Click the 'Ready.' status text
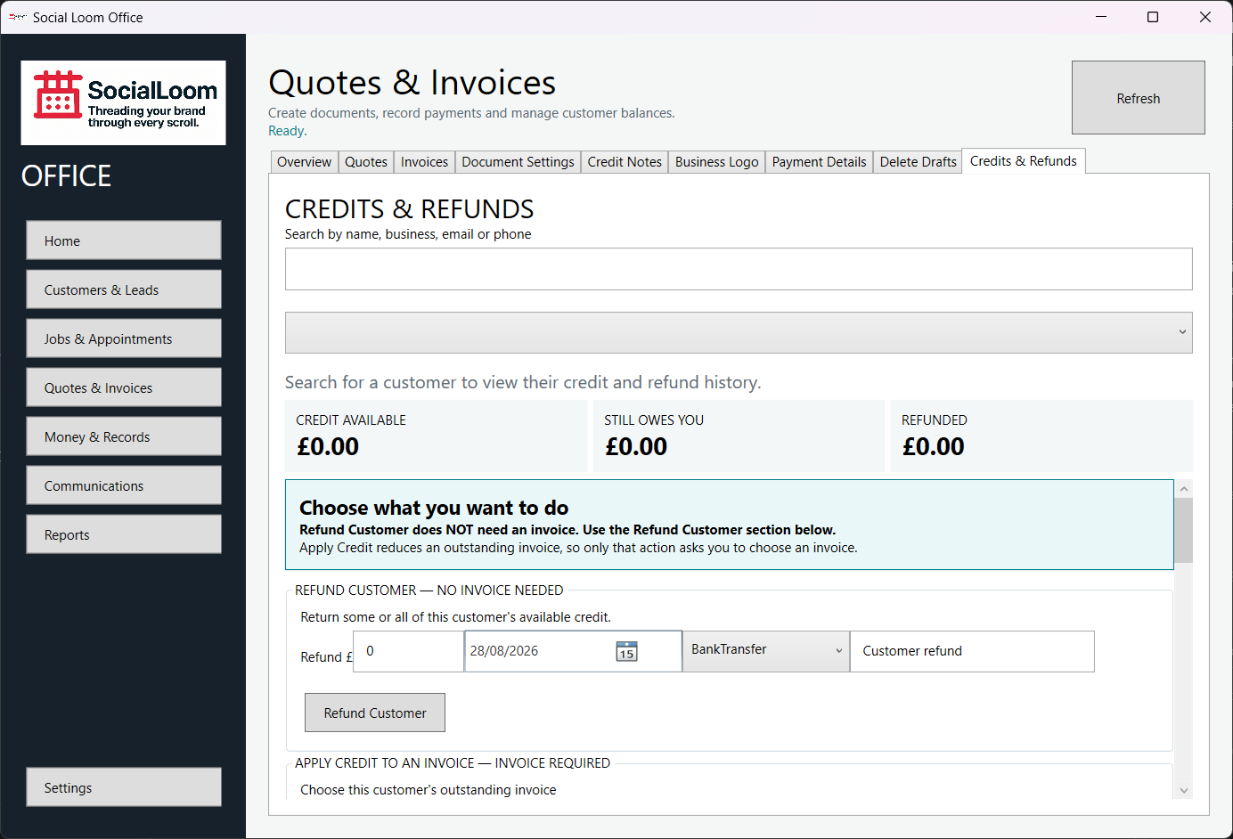Image resolution: width=1233 pixels, height=839 pixels. coord(288,131)
